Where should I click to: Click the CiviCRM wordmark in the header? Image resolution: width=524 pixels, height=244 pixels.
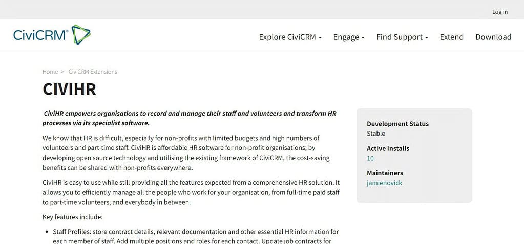pos(41,35)
